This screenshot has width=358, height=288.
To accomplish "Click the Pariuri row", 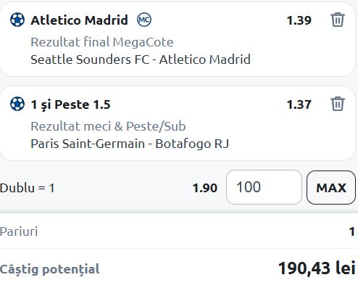I will coord(179,231).
